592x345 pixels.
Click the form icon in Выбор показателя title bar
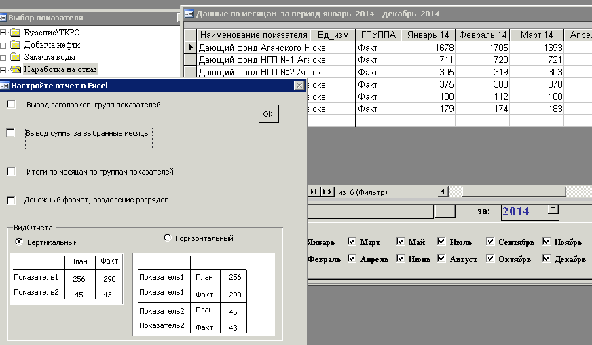click(3, 18)
